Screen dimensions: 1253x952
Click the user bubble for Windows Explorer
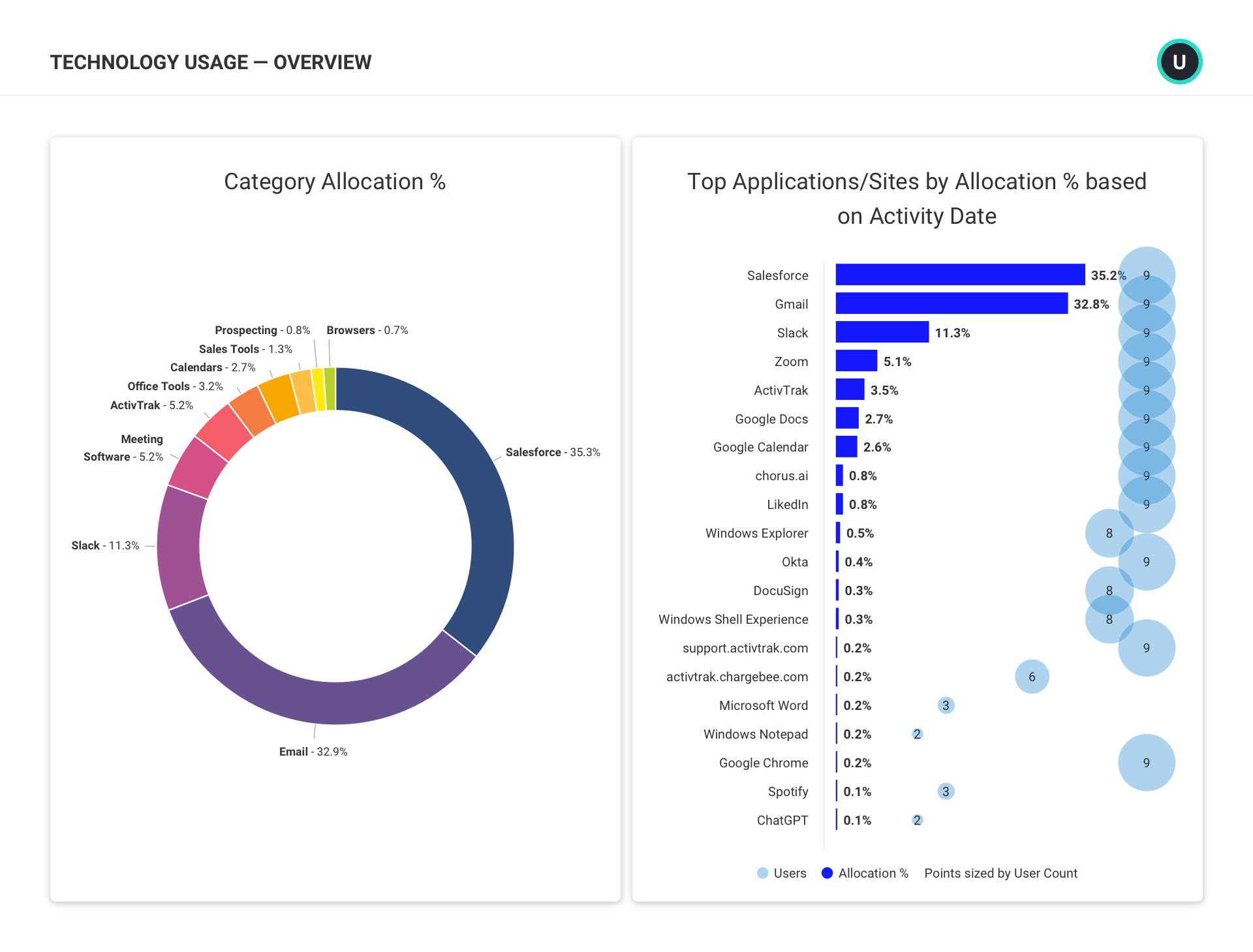[x=1109, y=533]
